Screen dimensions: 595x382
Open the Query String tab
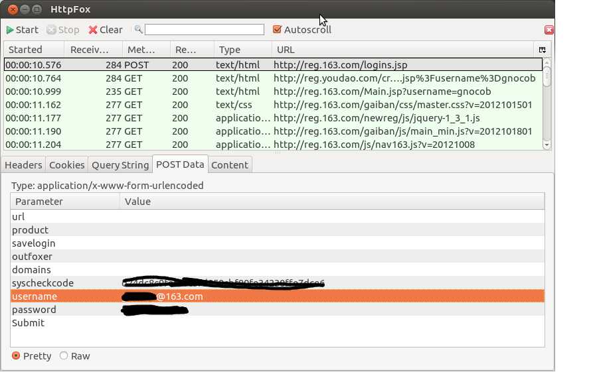click(120, 165)
